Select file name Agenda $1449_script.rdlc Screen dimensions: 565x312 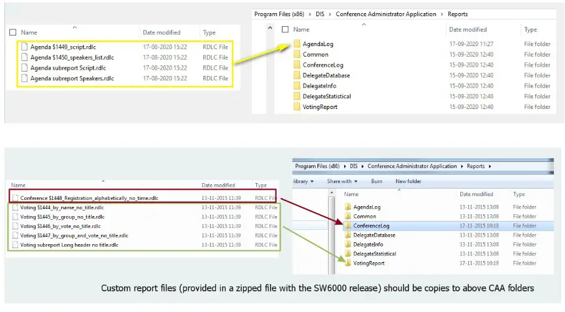point(63,47)
